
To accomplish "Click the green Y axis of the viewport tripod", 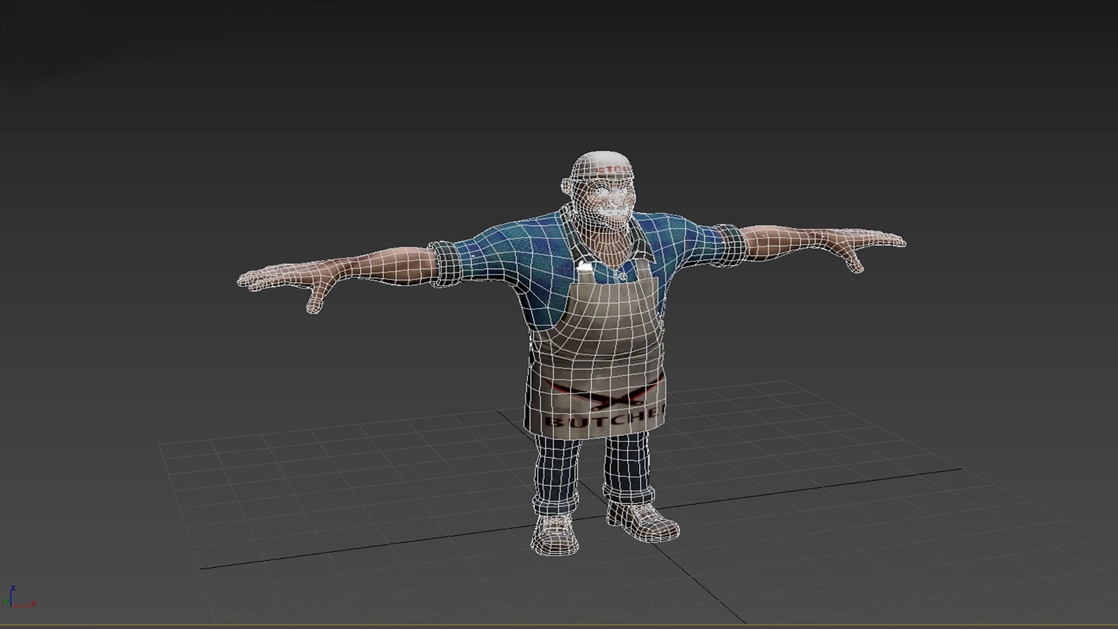I will click(x=6, y=601).
